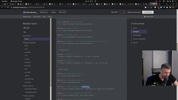Open the Guides menu in MDN header

53,12
